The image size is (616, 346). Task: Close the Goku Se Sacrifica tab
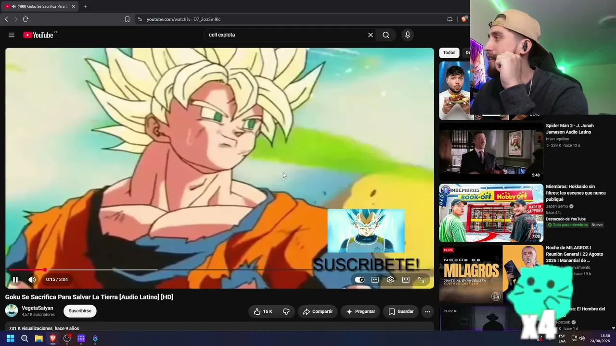73,6
